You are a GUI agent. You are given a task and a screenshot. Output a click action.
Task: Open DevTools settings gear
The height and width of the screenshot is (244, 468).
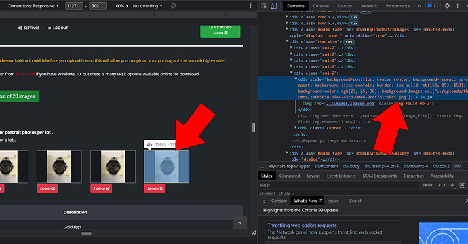447,6
